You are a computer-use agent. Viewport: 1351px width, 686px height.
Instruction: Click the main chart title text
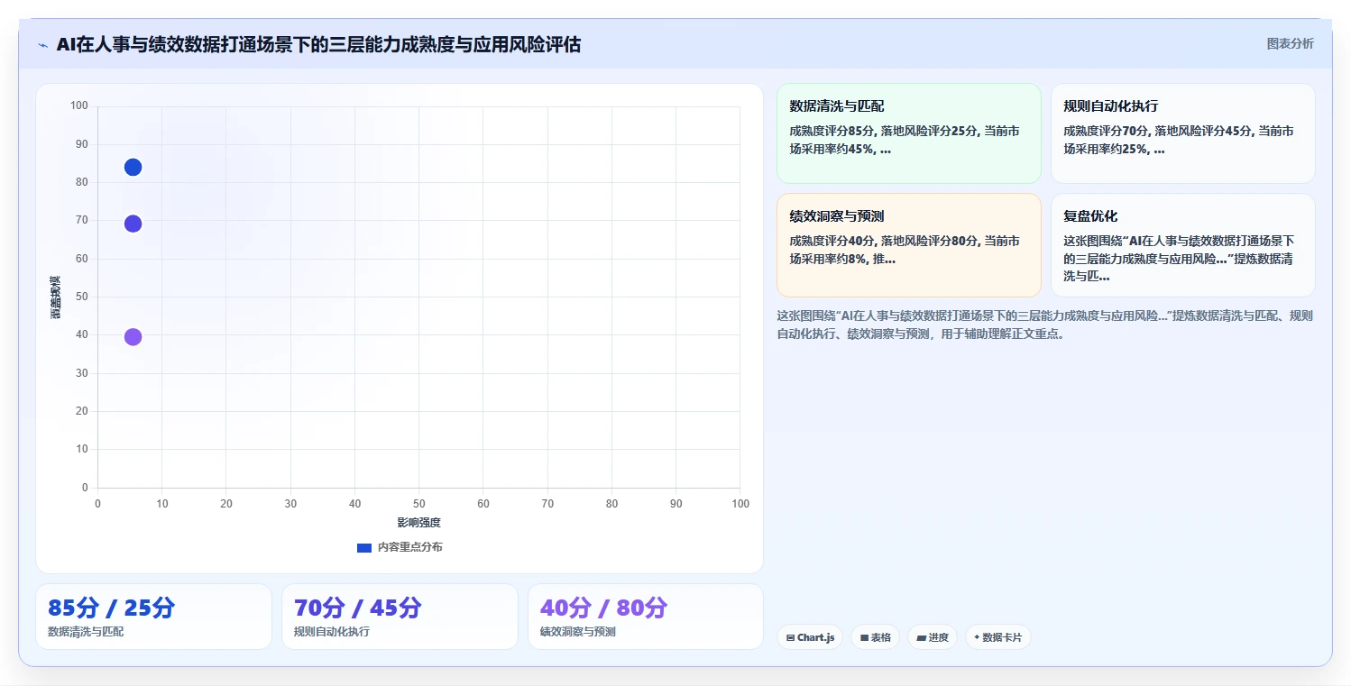click(318, 44)
